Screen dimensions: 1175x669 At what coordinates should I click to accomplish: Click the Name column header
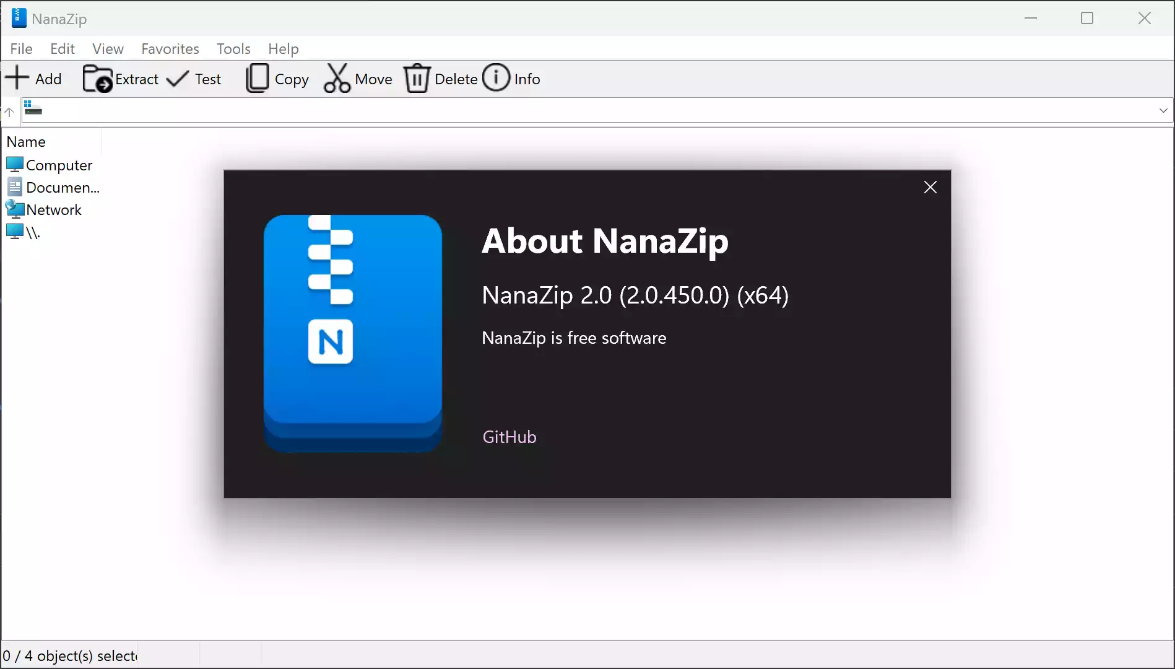(x=26, y=141)
